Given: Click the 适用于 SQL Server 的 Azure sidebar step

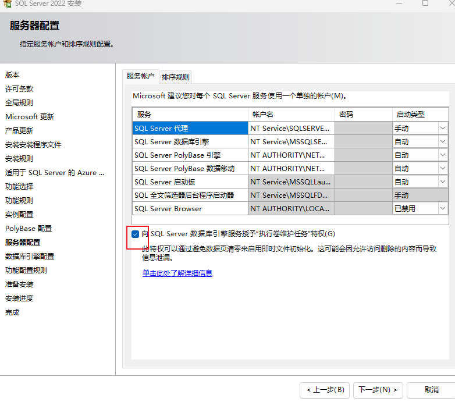Looking at the screenshot, I should coord(55,173).
